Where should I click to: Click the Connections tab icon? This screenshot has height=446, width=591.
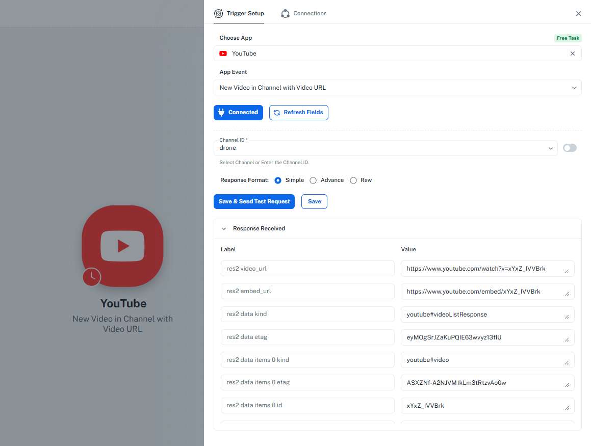click(x=286, y=14)
